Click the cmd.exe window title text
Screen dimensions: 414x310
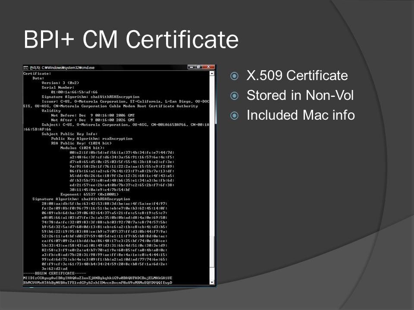[62, 68]
